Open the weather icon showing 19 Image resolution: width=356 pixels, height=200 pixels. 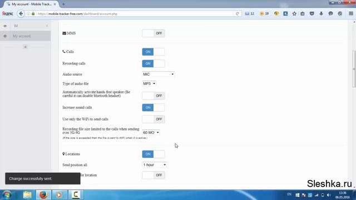pyautogui.click(x=264, y=13)
